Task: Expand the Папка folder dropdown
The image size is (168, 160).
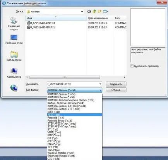Action: point(82,12)
